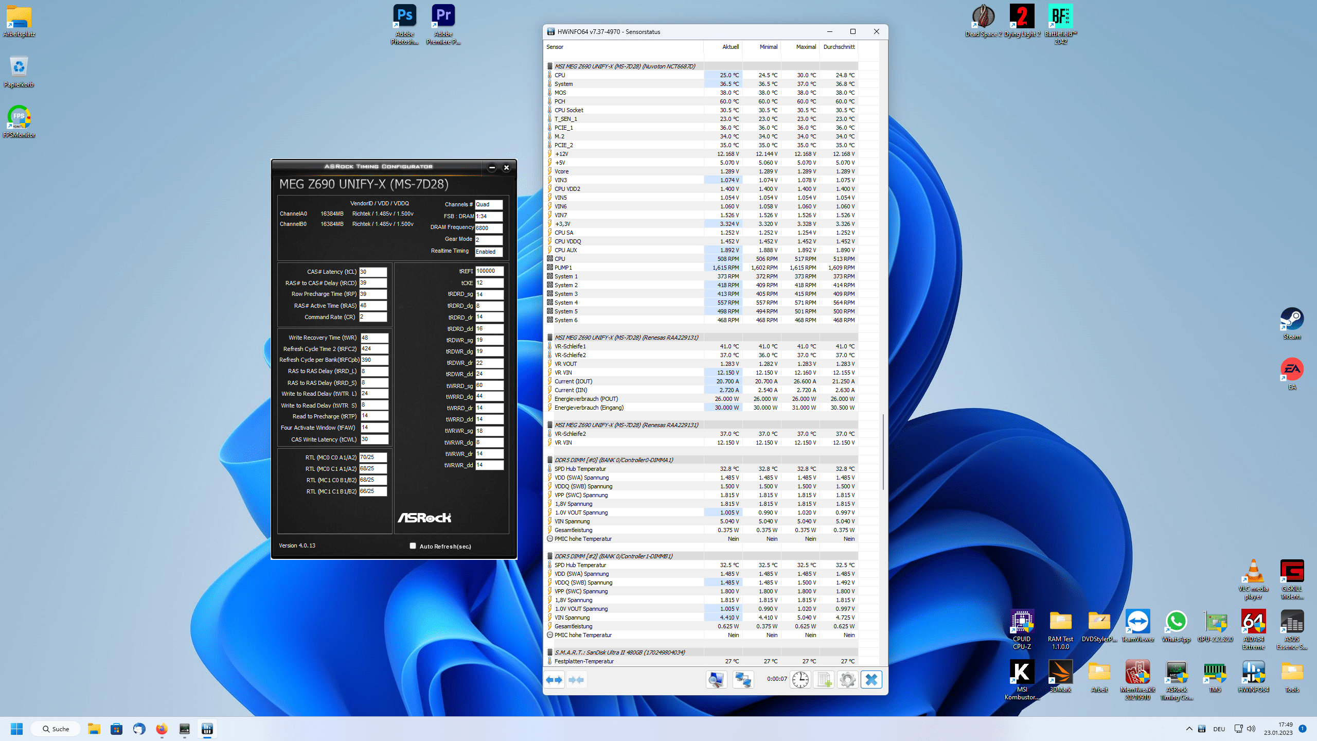The width and height of the screenshot is (1317, 741).
Task: Select Current (IOUT) sensor row
Action: coord(701,381)
